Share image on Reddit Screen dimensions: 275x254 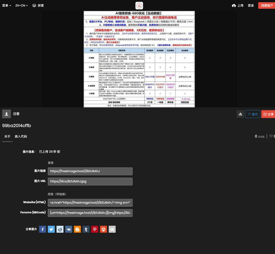[60, 229]
